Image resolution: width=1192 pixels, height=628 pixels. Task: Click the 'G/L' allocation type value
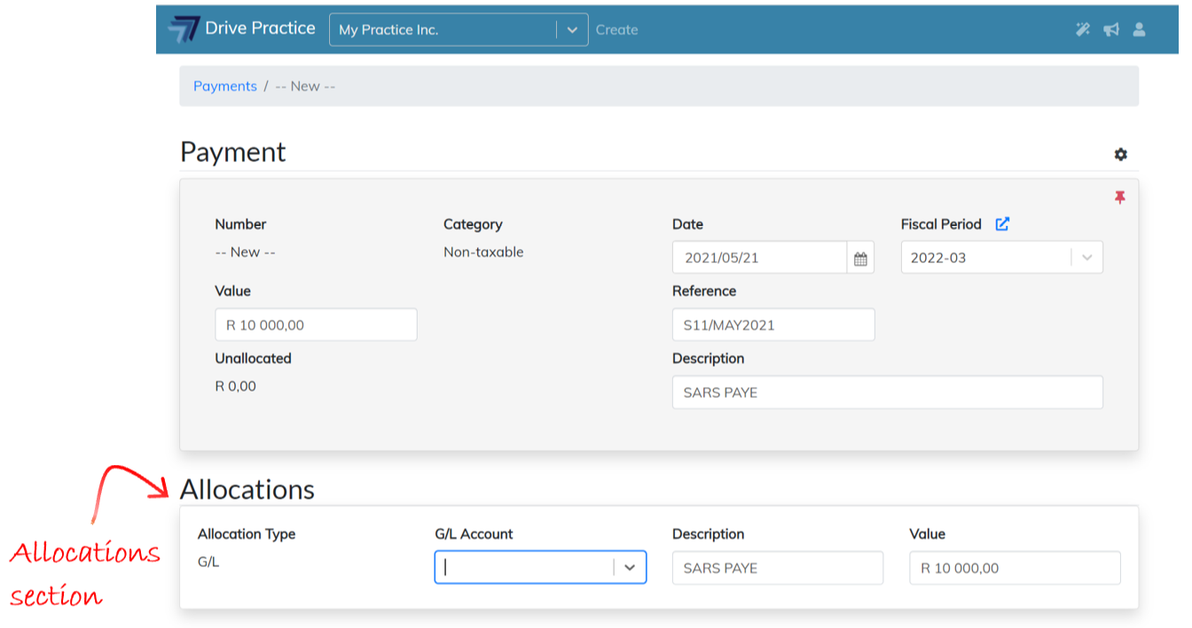(x=208, y=562)
